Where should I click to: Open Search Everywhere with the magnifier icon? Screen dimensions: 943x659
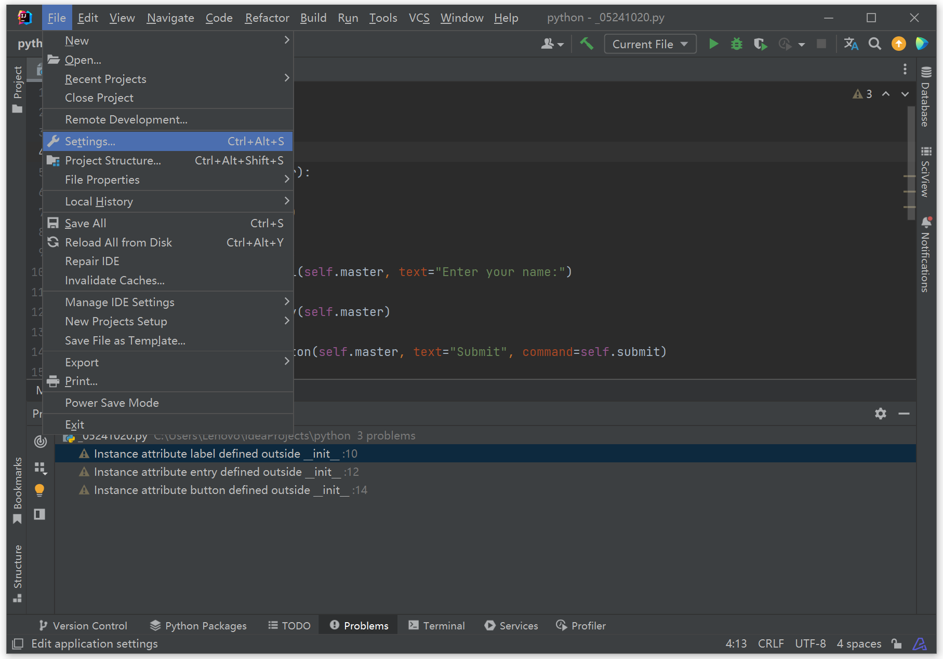(875, 44)
